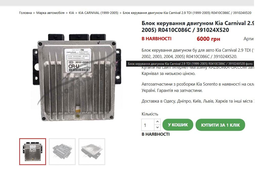This screenshot has height=179, width=277.
Task: Click the quantity input field
Action: 148,125
